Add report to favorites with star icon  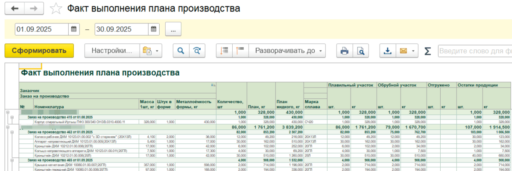point(56,9)
